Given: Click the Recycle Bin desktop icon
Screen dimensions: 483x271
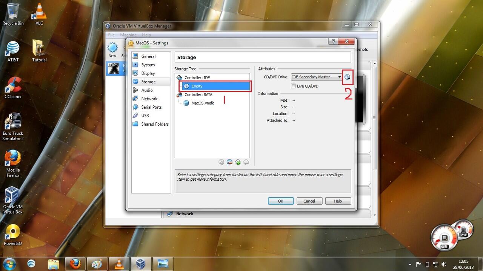Looking at the screenshot, I should [x=13, y=14].
